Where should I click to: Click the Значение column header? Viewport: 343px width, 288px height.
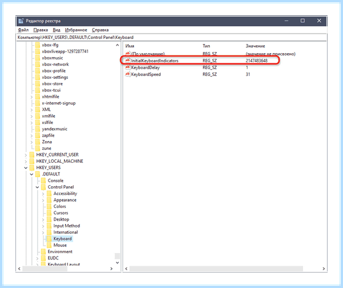255,46
